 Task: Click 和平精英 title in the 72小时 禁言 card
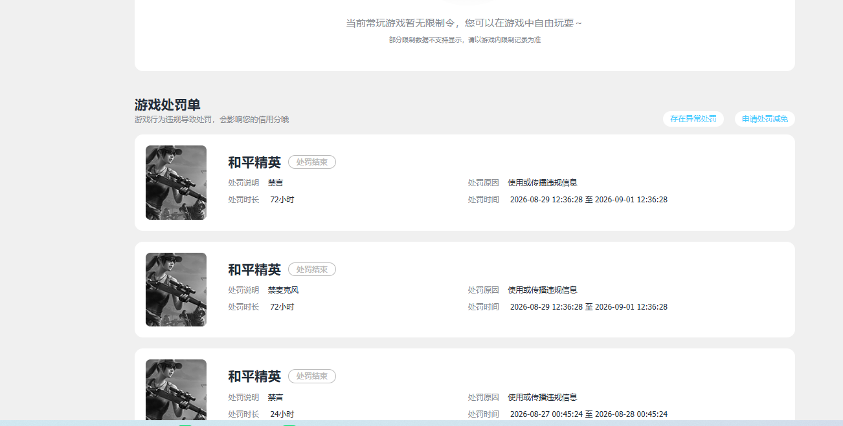[x=254, y=162]
